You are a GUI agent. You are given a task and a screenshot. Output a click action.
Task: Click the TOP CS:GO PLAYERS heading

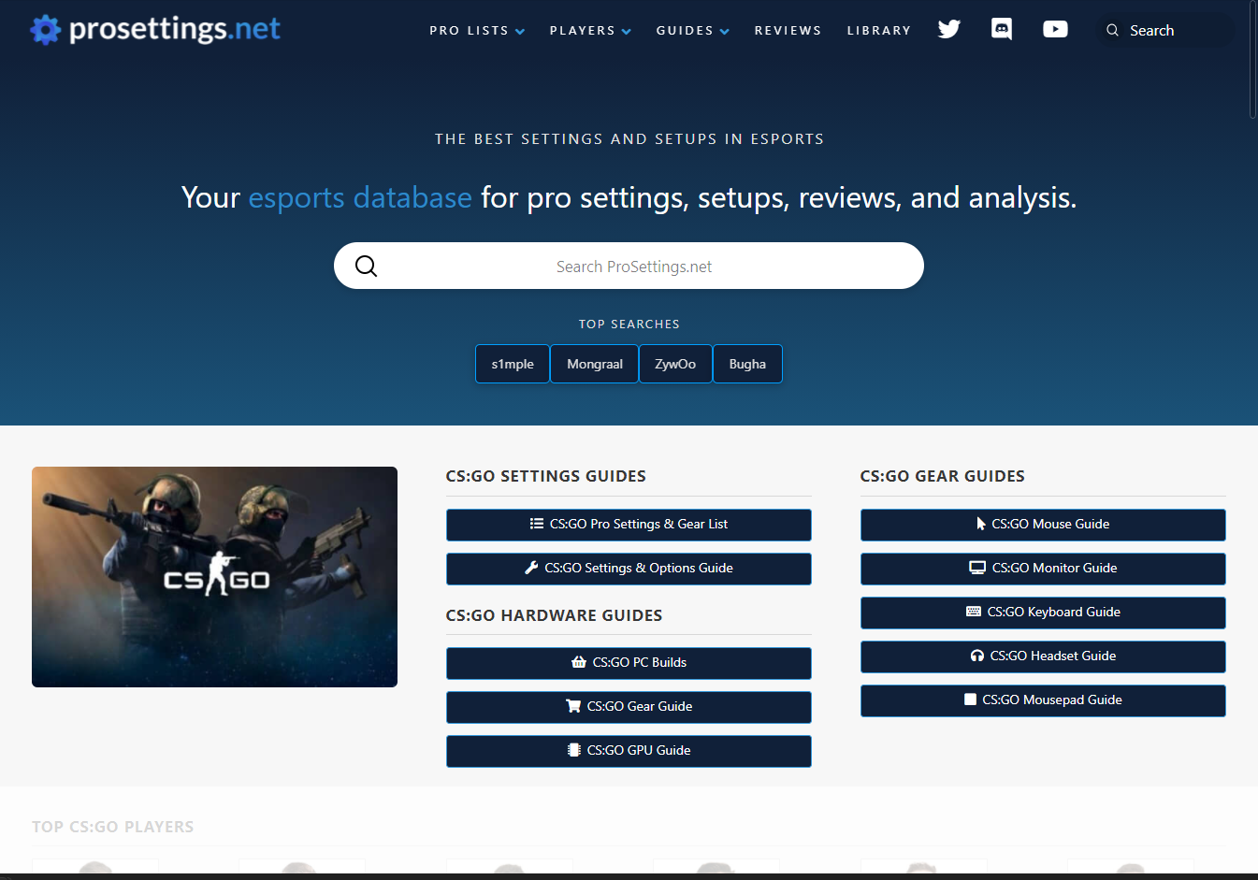tap(113, 827)
